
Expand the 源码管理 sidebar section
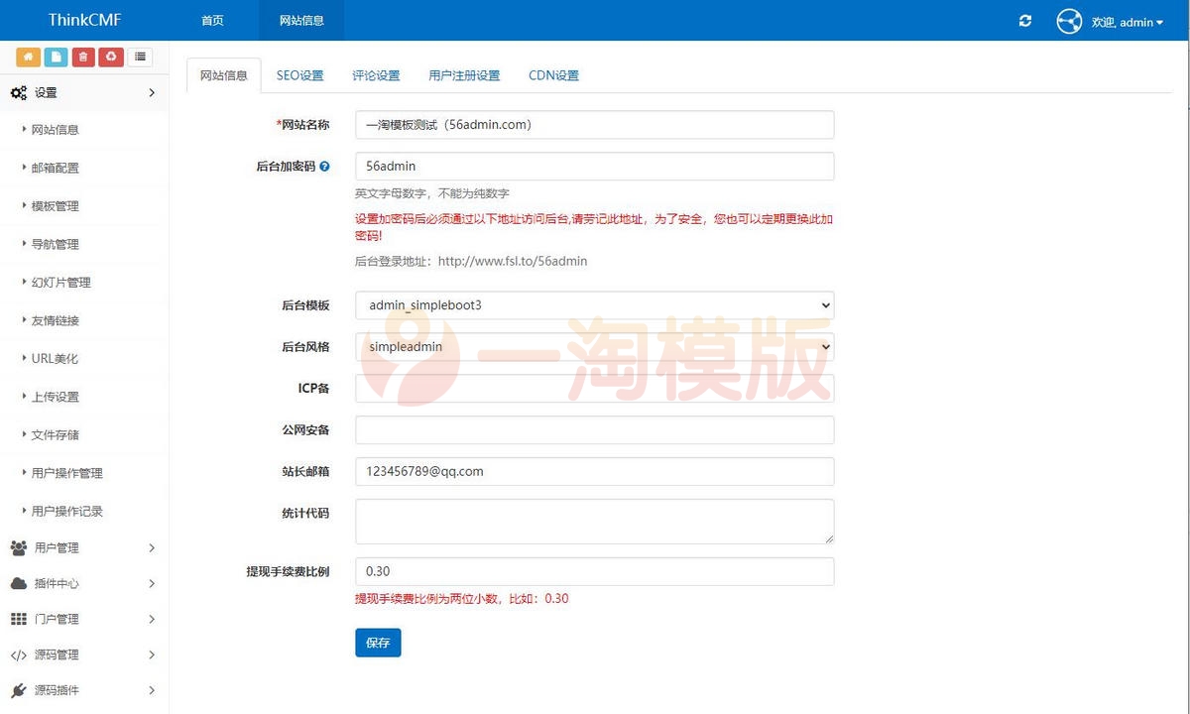(84, 654)
